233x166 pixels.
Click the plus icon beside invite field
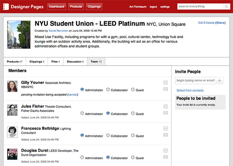pyautogui.click(x=219, y=80)
